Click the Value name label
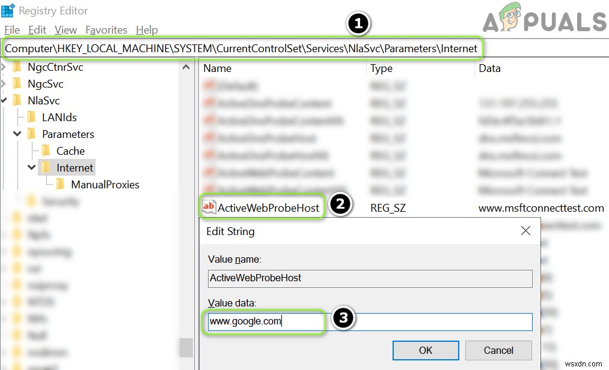 pyautogui.click(x=234, y=259)
